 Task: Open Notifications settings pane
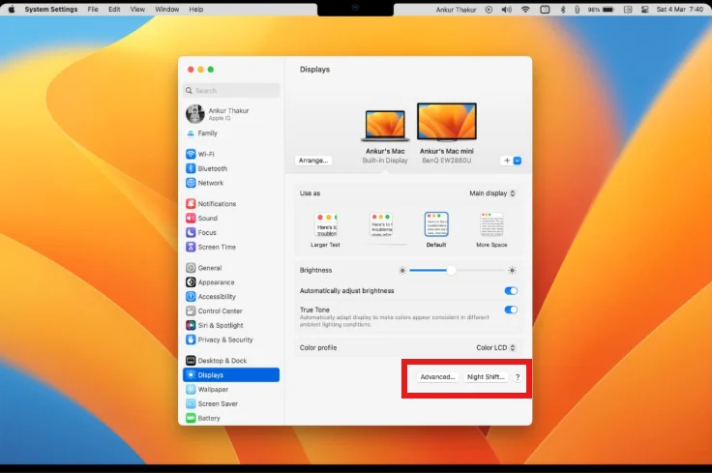click(x=211, y=204)
